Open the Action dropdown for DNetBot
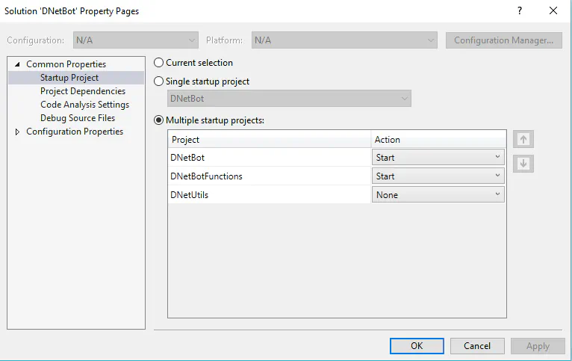 pyautogui.click(x=438, y=158)
